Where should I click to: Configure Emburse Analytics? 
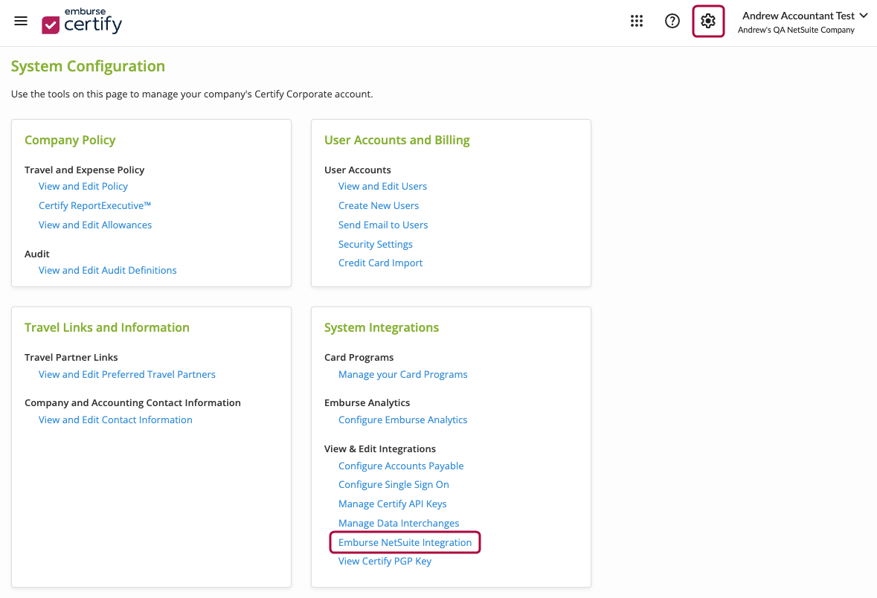402,419
